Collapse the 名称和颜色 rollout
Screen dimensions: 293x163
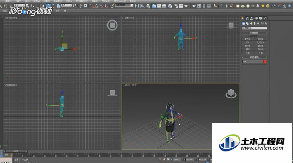254,57
